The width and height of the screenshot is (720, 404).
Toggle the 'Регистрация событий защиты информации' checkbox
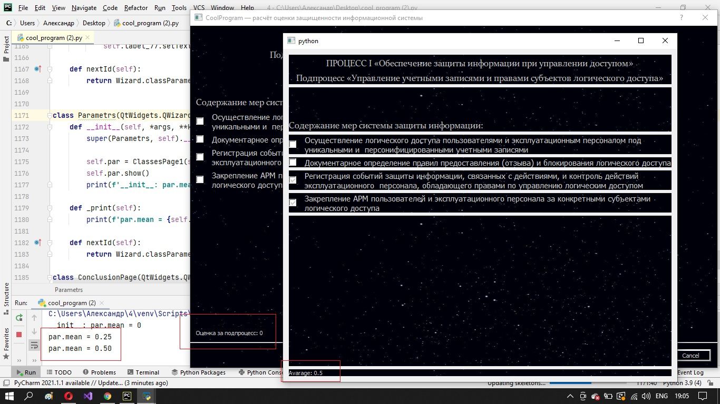coord(293,180)
